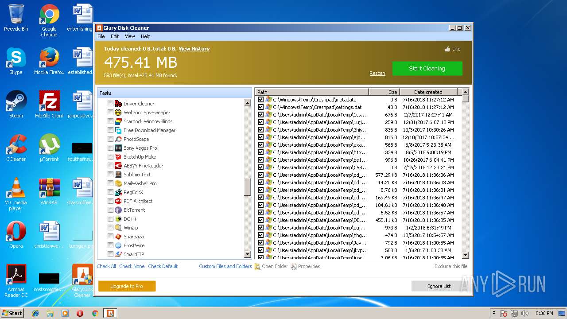The height and width of the screenshot is (319, 567).
Task: Uncheck the Crashpad\settings.dat file checkbox
Action: coord(260,107)
